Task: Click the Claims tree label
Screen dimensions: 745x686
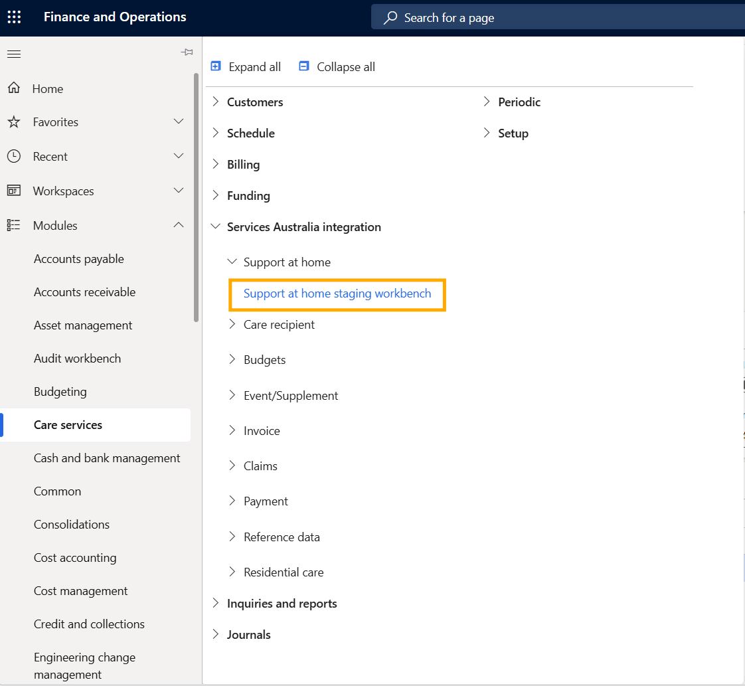Action: click(260, 466)
